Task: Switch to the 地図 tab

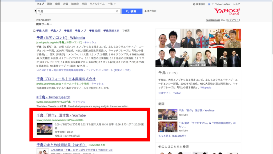Action: click(84, 4)
